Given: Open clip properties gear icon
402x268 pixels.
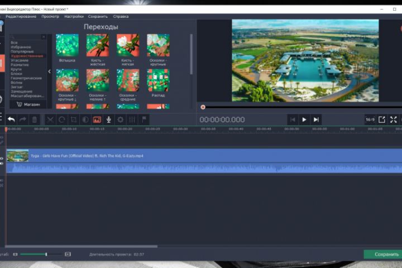Looking at the screenshot, I should tap(120, 119).
